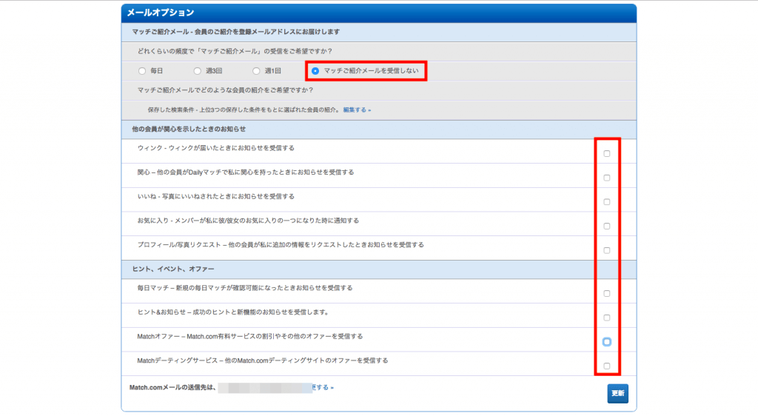Image resolution: width=758 pixels, height=416 pixels.
Task: Toggle the 関心 Dailyマッチ notification checkbox
Action: coord(607,178)
